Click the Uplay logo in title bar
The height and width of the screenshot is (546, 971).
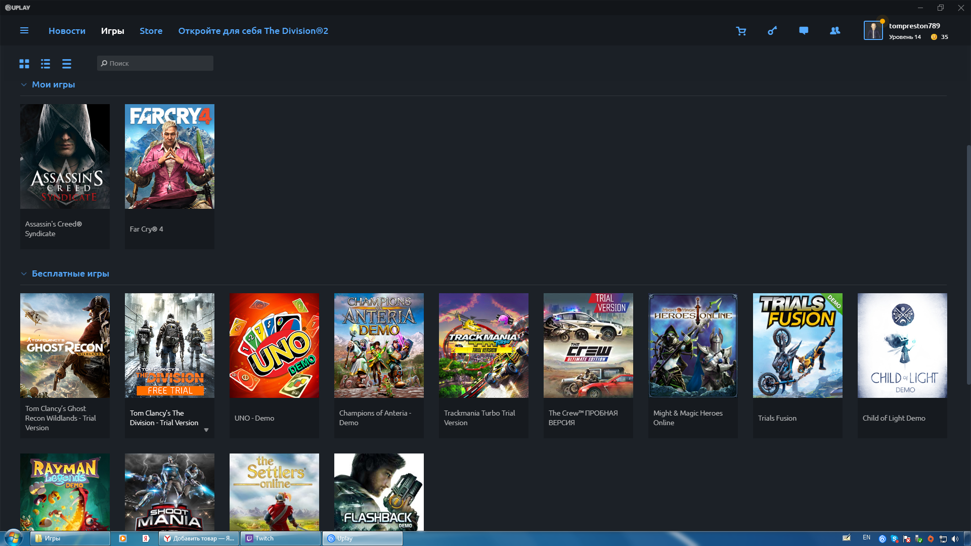pos(18,8)
